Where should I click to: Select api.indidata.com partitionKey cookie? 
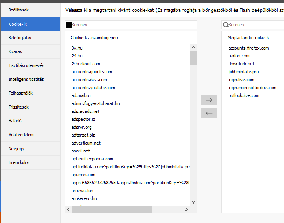131,167
